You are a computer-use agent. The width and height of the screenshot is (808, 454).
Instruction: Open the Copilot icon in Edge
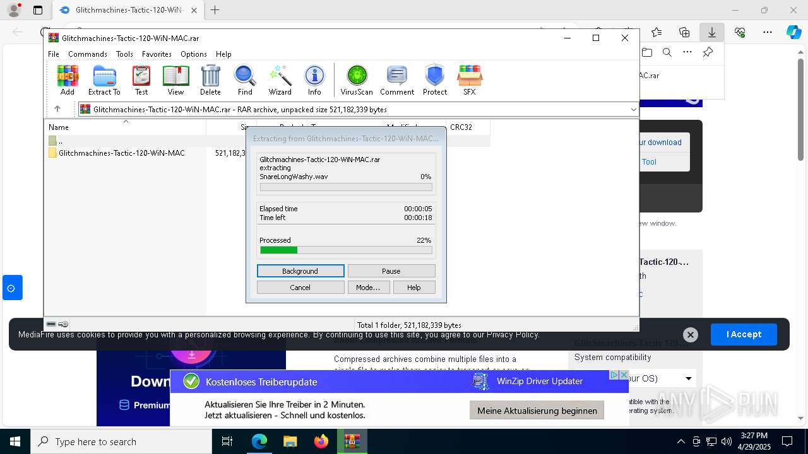[x=793, y=32]
